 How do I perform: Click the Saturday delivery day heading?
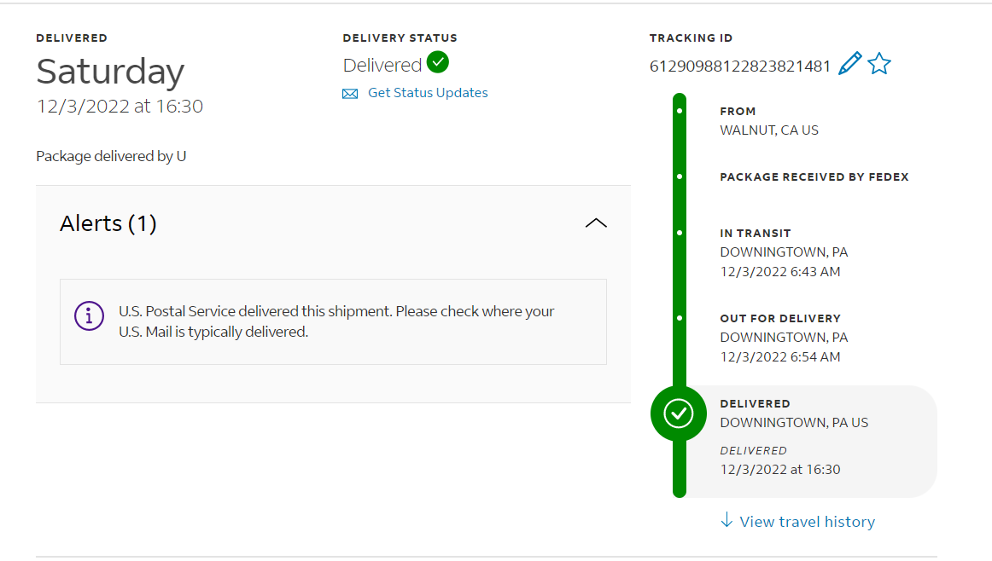click(x=110, y=72)
